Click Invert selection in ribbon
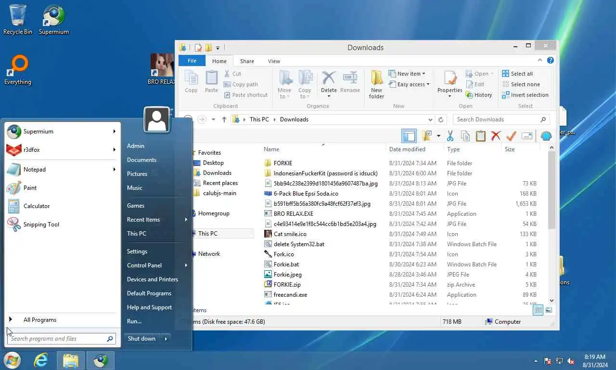 click(525, 95)
